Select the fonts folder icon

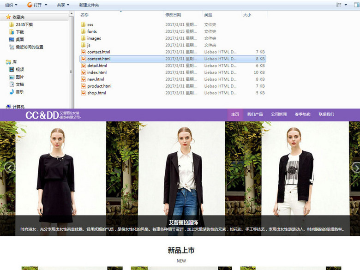pyautogui.click(x=84, y=31)
